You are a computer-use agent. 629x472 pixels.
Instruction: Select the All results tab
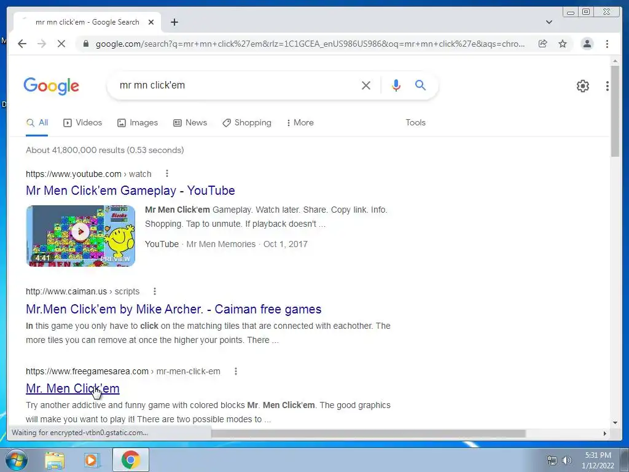[x=37, y=123]
